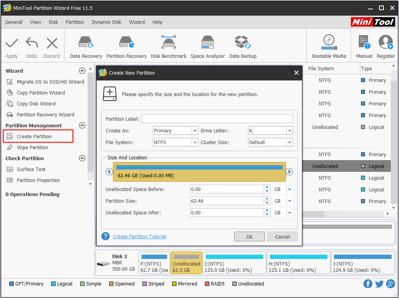
Task: Open the Partition Recovery Wizard
Action: point(40,114)
